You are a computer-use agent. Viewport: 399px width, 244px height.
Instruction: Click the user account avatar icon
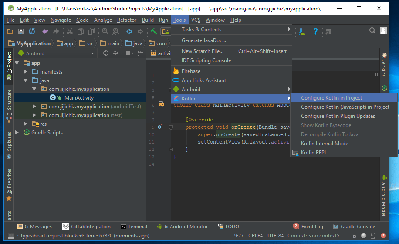click(383, 31)
